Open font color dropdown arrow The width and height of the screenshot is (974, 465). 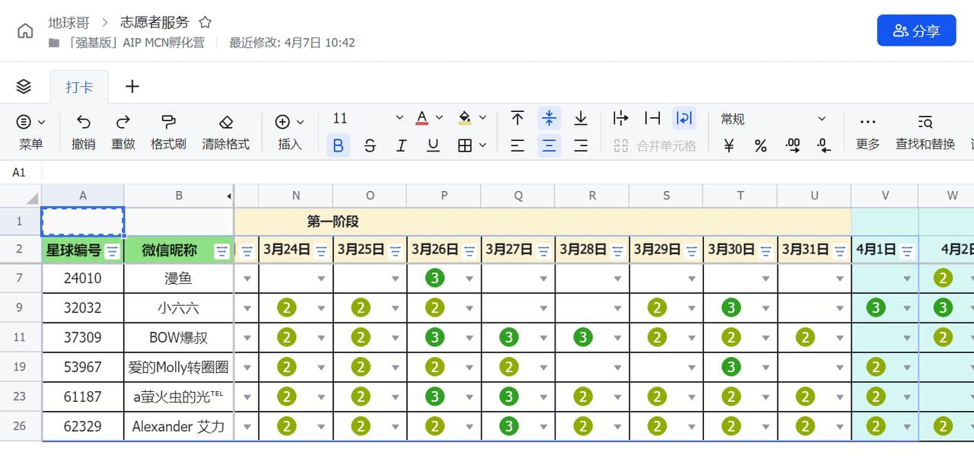tap(439, 118)
